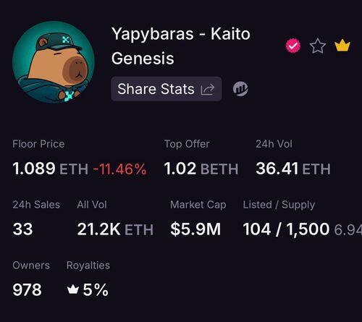
Task: Click the -11.46% floor price change
Action: [x=119, y=169]
